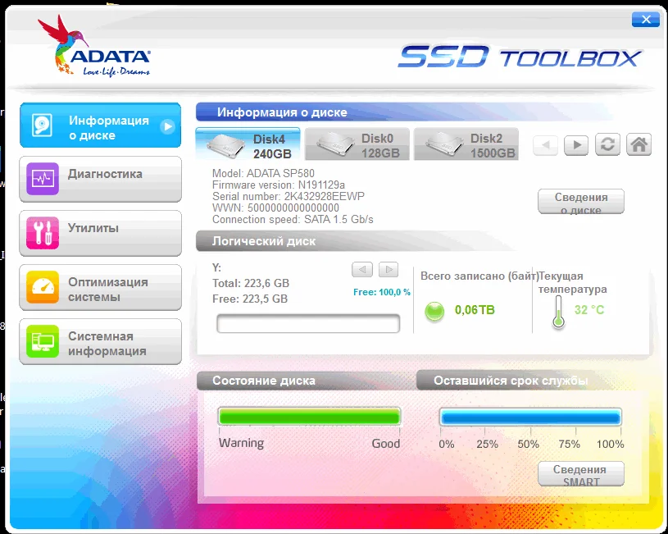Viewport: 668px width, 534px height.
Task: Go to next disk with right arrow
Action: point(576,145)
